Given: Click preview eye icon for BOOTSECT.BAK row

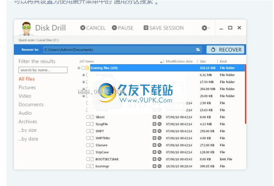Looking at the screenshot, I should 159,159.
